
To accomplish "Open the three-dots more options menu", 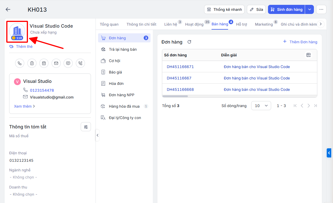I will (321, 9).
